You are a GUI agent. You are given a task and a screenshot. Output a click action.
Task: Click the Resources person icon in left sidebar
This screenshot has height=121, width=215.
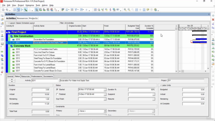coord(2,36)
